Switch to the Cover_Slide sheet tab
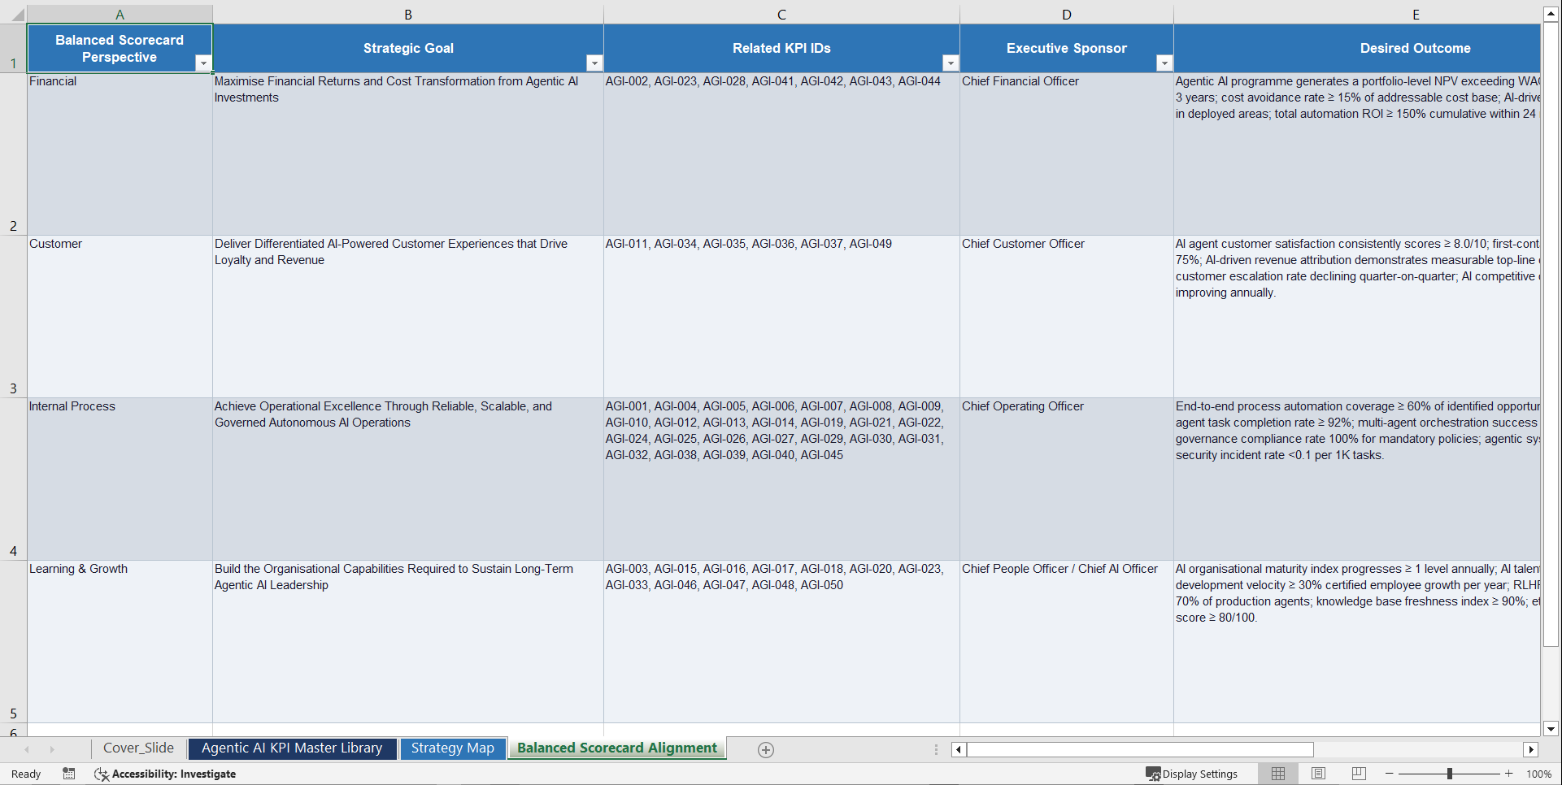 click(x=138, y=748)
